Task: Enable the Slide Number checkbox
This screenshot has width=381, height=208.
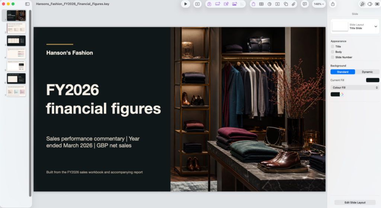Action: (332, 57)
